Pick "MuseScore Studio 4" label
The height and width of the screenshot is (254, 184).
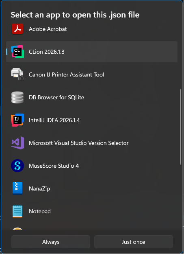point(54,166)
